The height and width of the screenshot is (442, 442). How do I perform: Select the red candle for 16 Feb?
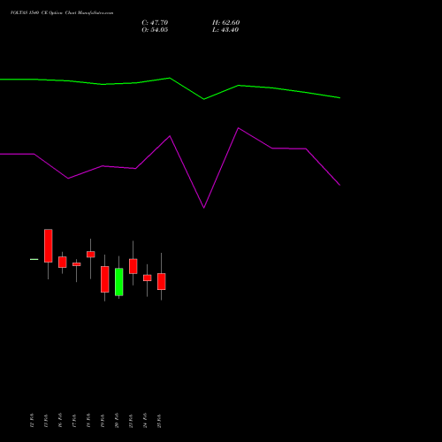(63, 262)
